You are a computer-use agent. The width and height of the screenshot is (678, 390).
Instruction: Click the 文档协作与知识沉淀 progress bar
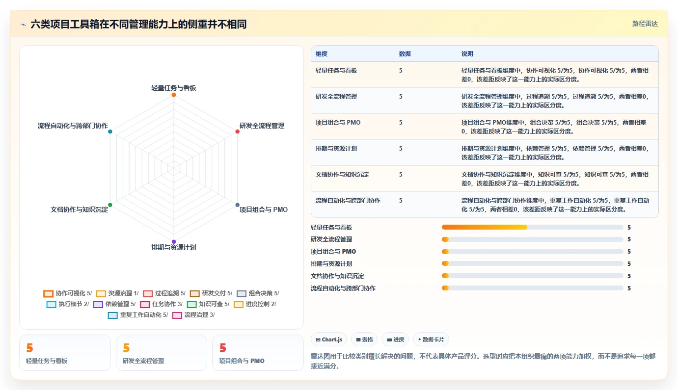533,276
